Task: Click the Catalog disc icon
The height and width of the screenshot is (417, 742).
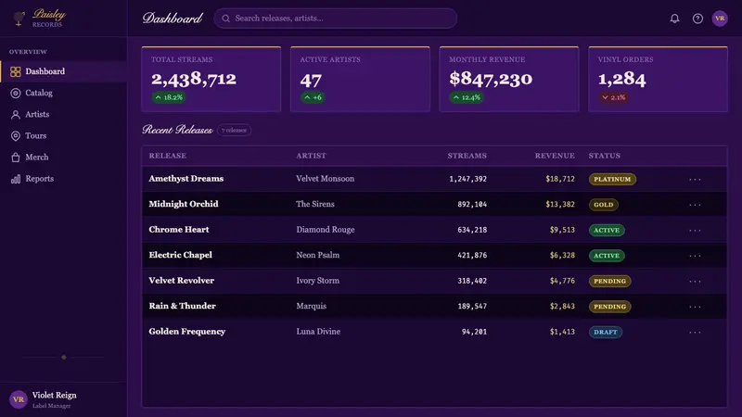Action: [x=16, y=94]
